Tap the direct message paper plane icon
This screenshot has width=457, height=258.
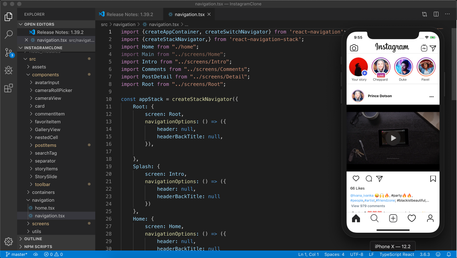379,179
